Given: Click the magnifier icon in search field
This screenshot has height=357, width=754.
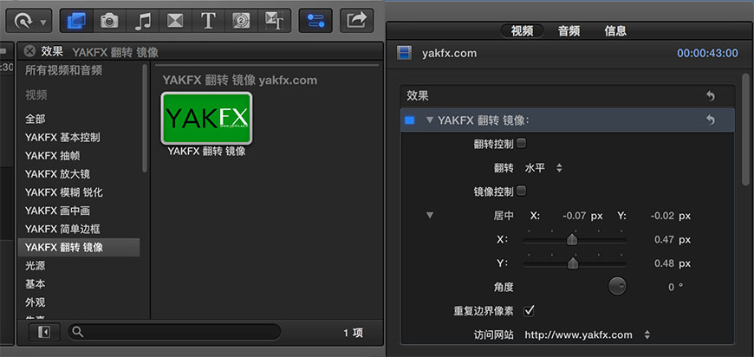Looking at the screenshot, I should [x=77, y=332].
